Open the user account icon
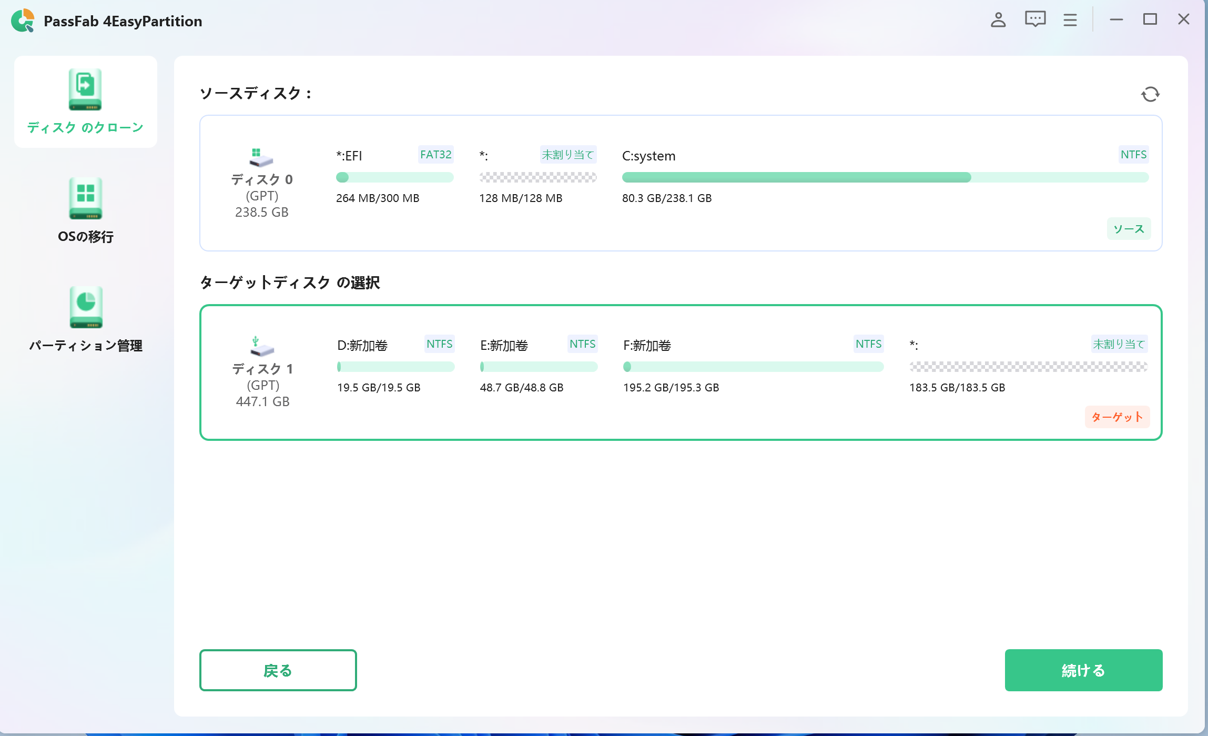This screenshot has height=736, width=1208. [998, 19]
